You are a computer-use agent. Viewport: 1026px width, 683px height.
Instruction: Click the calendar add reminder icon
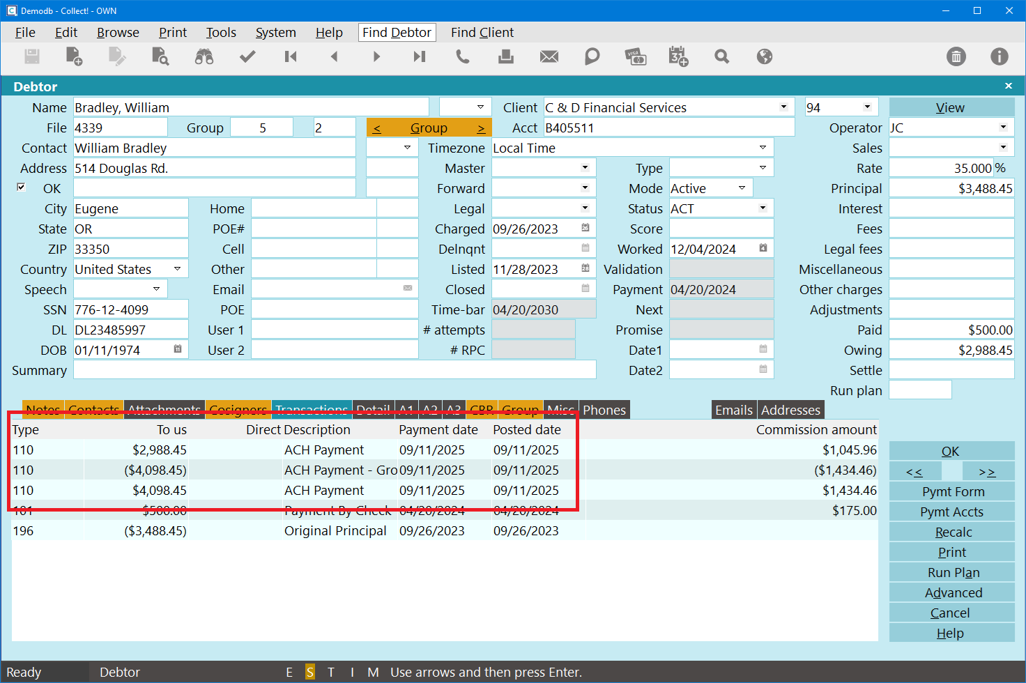[678, 57]
